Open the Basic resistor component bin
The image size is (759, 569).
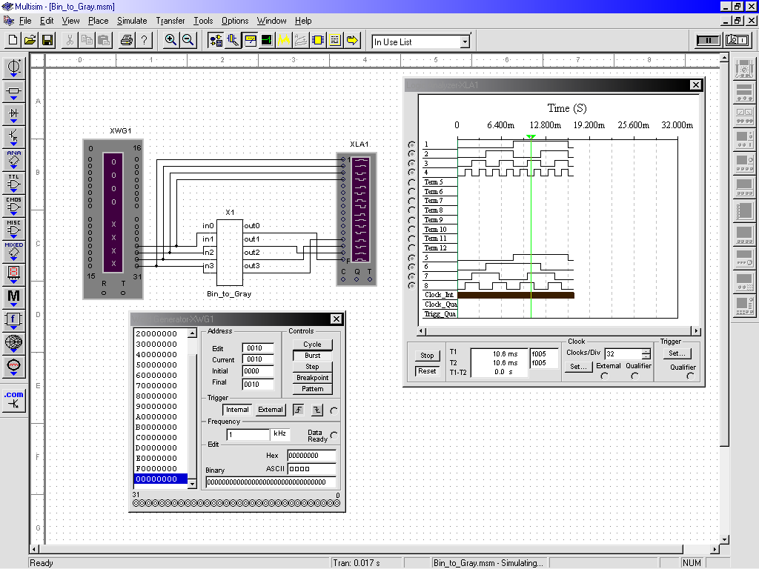pos(13,90)
